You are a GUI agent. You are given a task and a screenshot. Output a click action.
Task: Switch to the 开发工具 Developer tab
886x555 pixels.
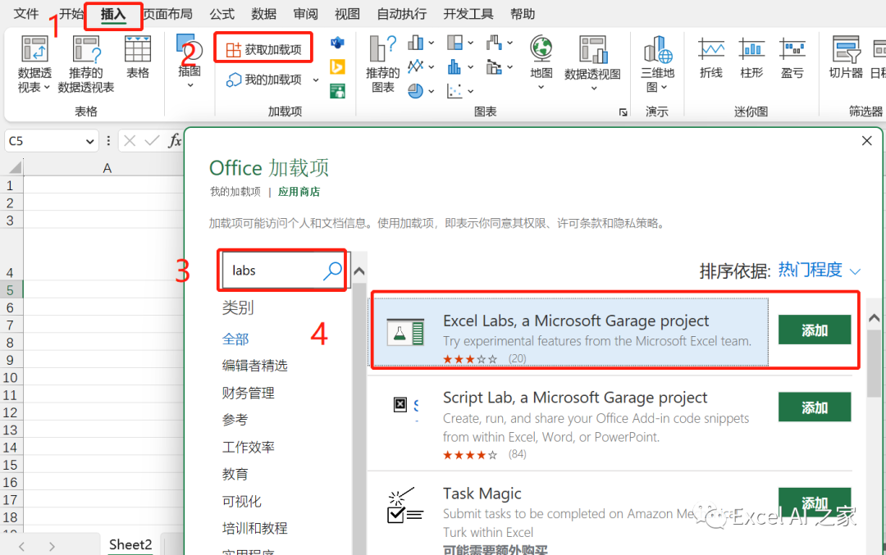468,14
